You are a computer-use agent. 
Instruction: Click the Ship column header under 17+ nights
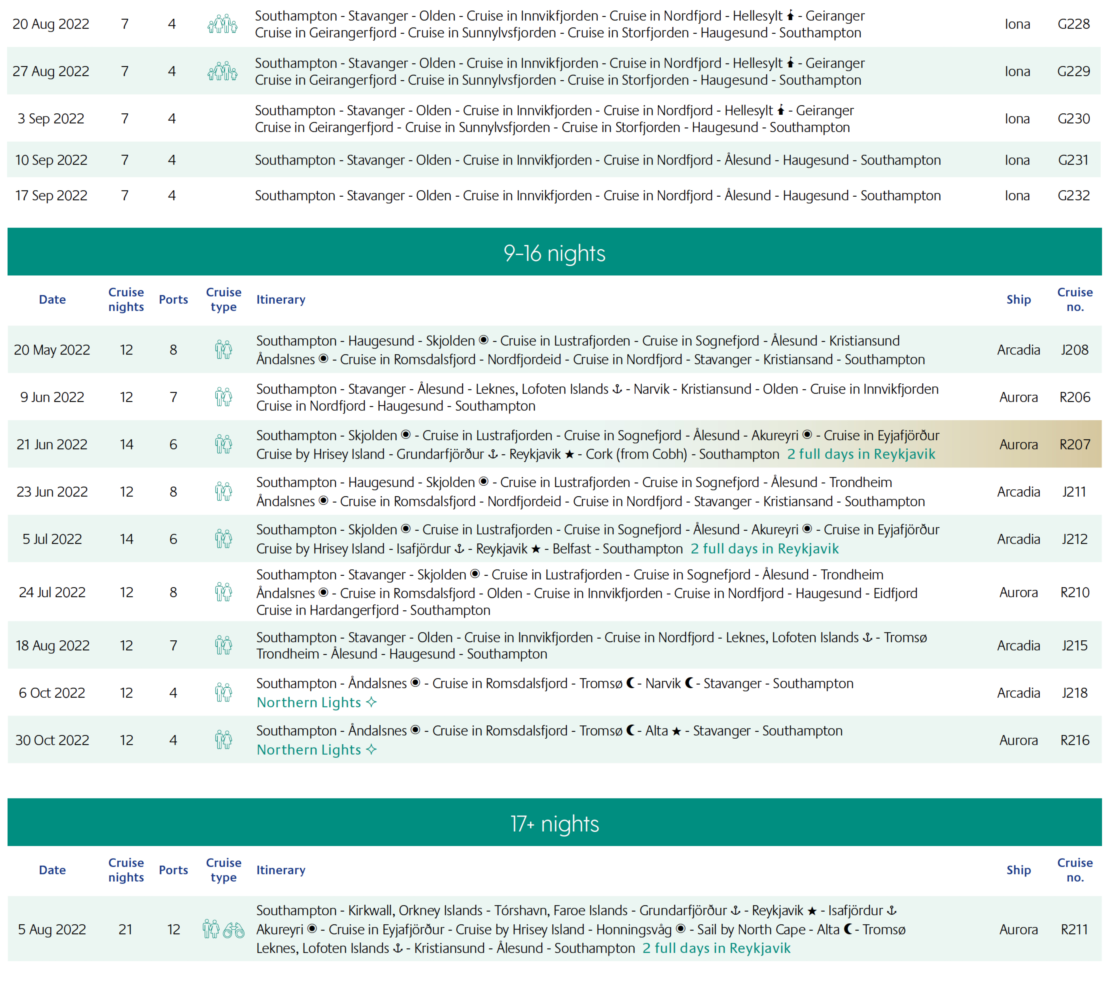[x=1018, y=870]
